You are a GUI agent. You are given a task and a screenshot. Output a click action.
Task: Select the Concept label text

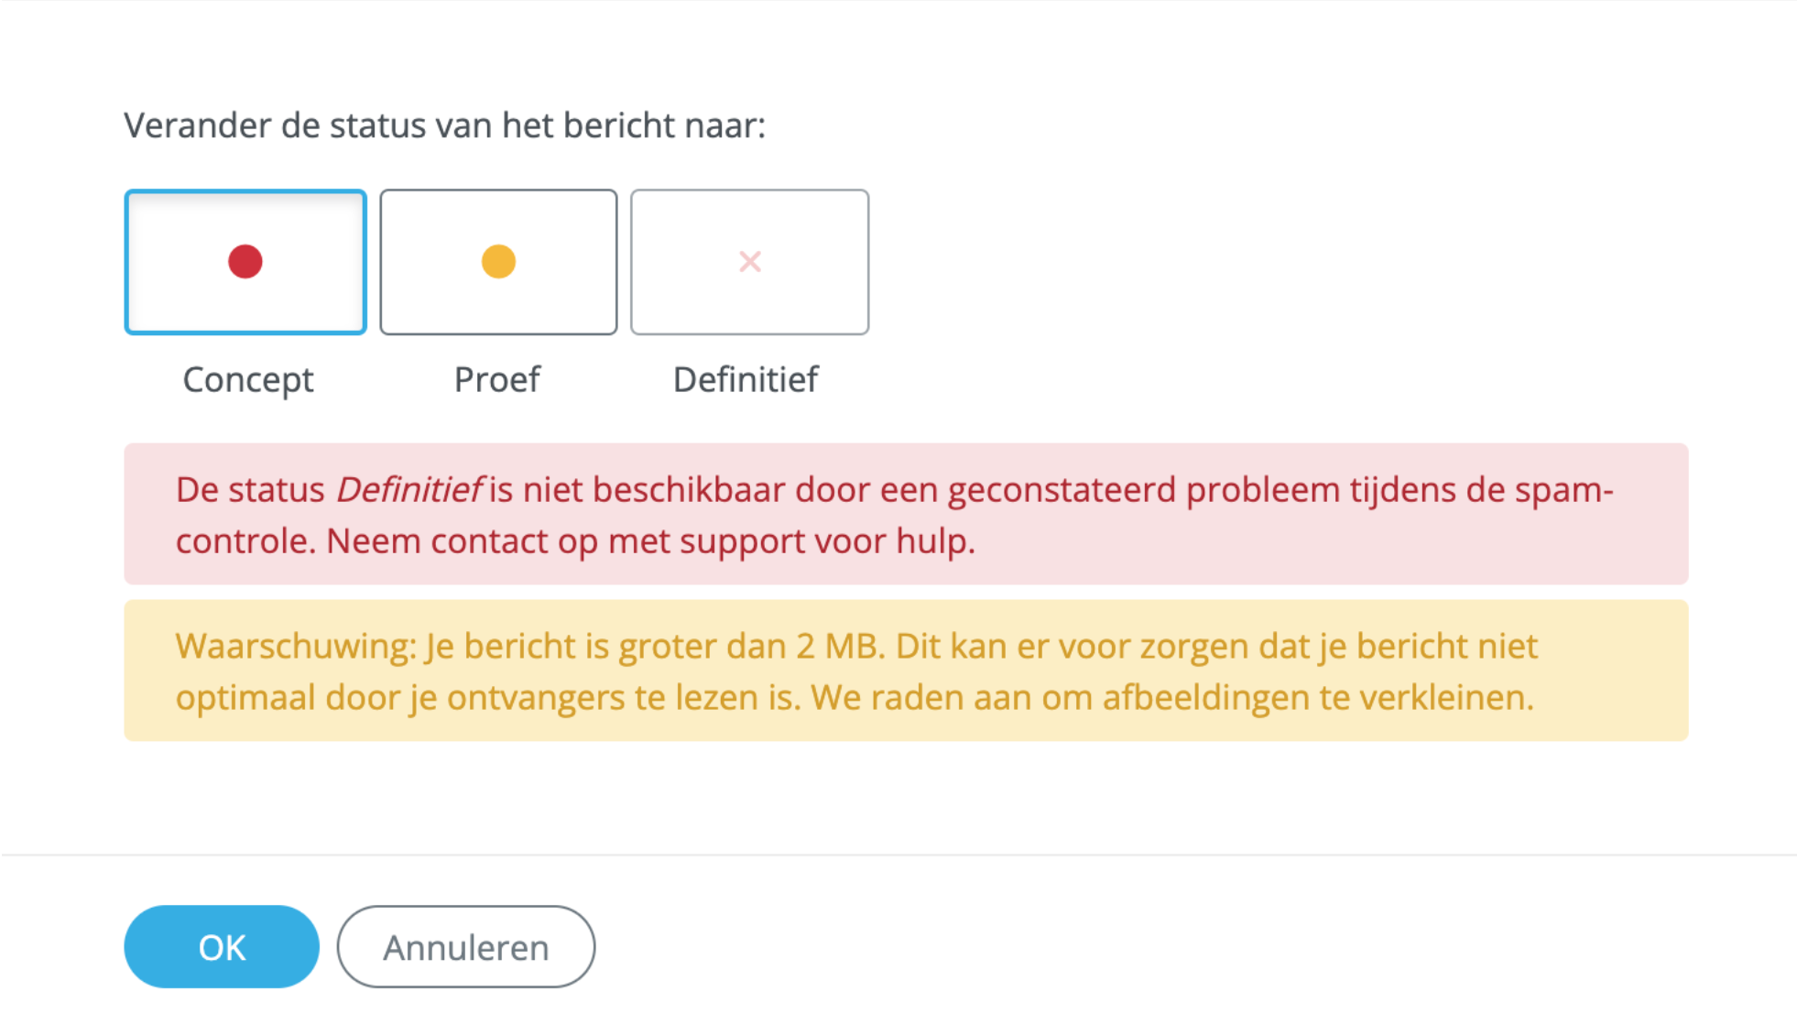pyautogui.click(x=247, y=379)
